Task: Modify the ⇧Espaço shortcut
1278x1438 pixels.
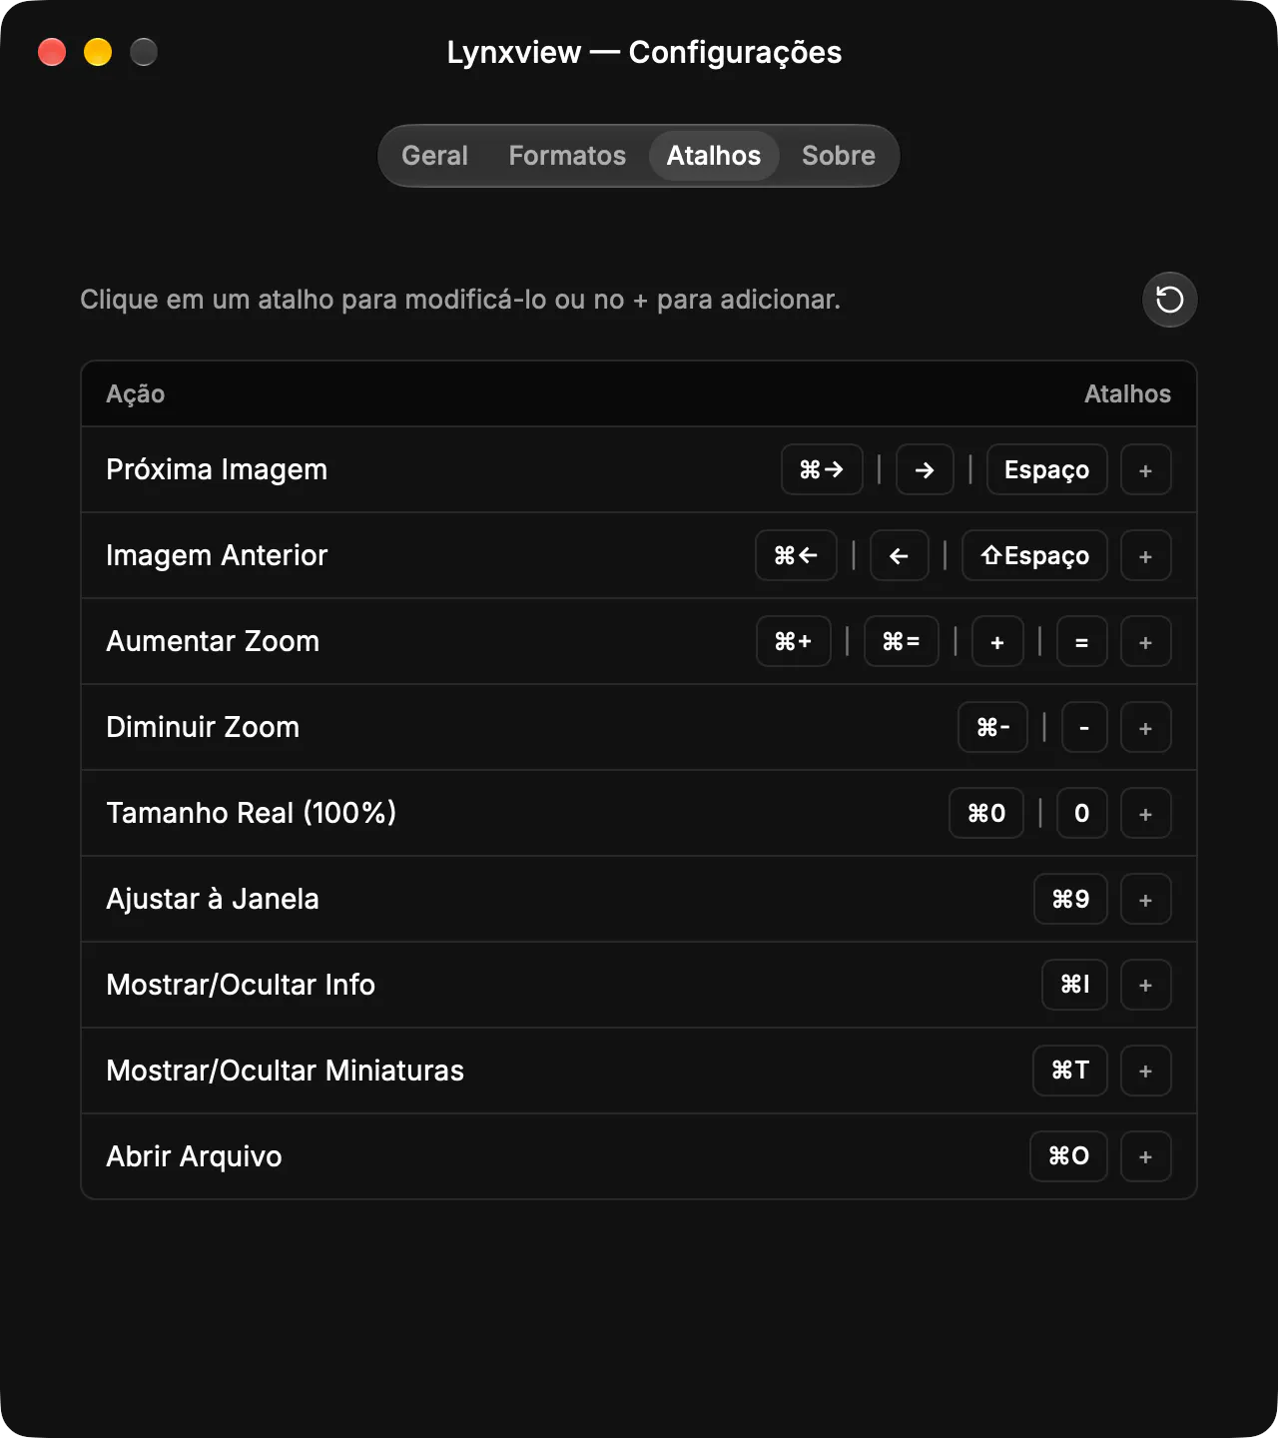Action: click(1034, 555)
